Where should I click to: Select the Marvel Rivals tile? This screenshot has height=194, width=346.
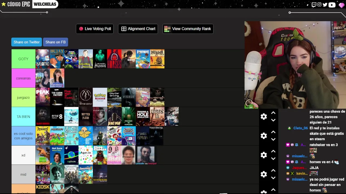tap(43, 136)
